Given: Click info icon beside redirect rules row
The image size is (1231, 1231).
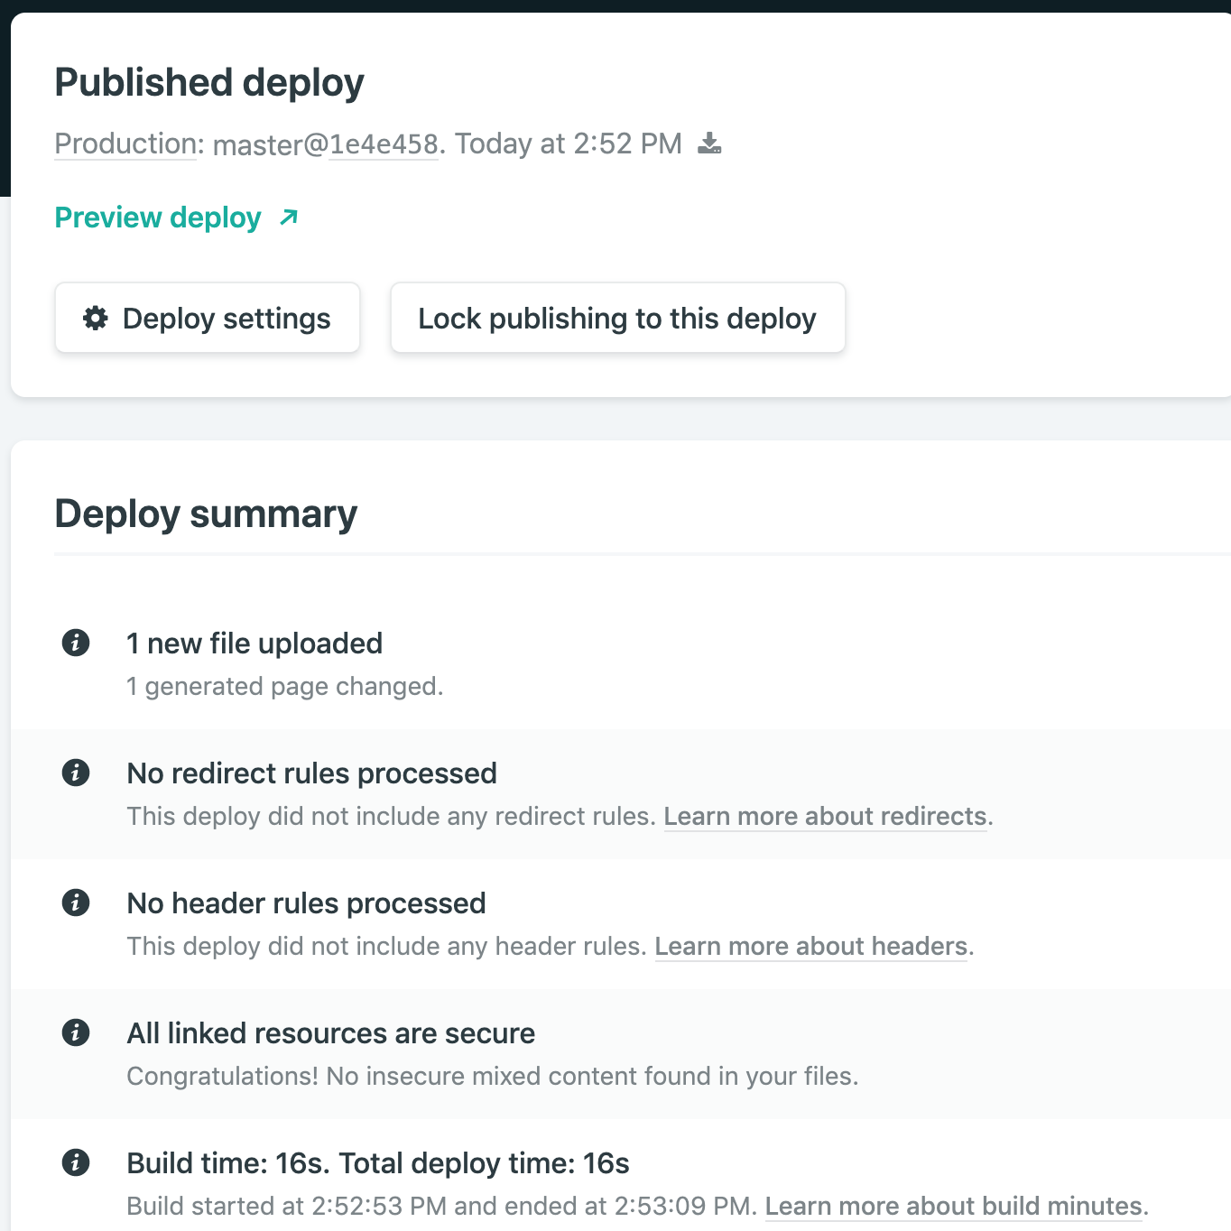Looking at the screenshot, I should 76,773.
